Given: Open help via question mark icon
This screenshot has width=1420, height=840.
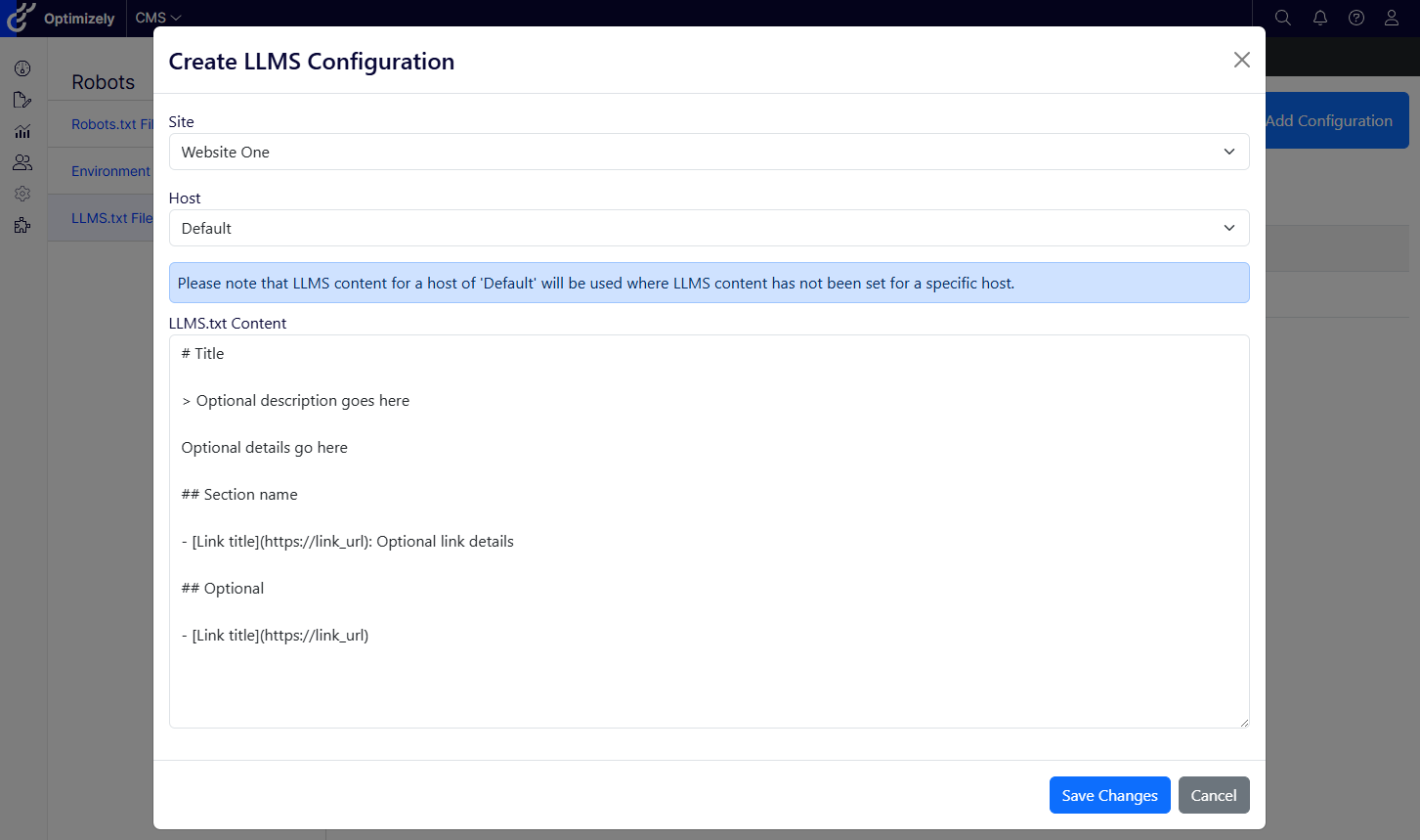Looking at the screenshot, I should (x=1355, y=18).
